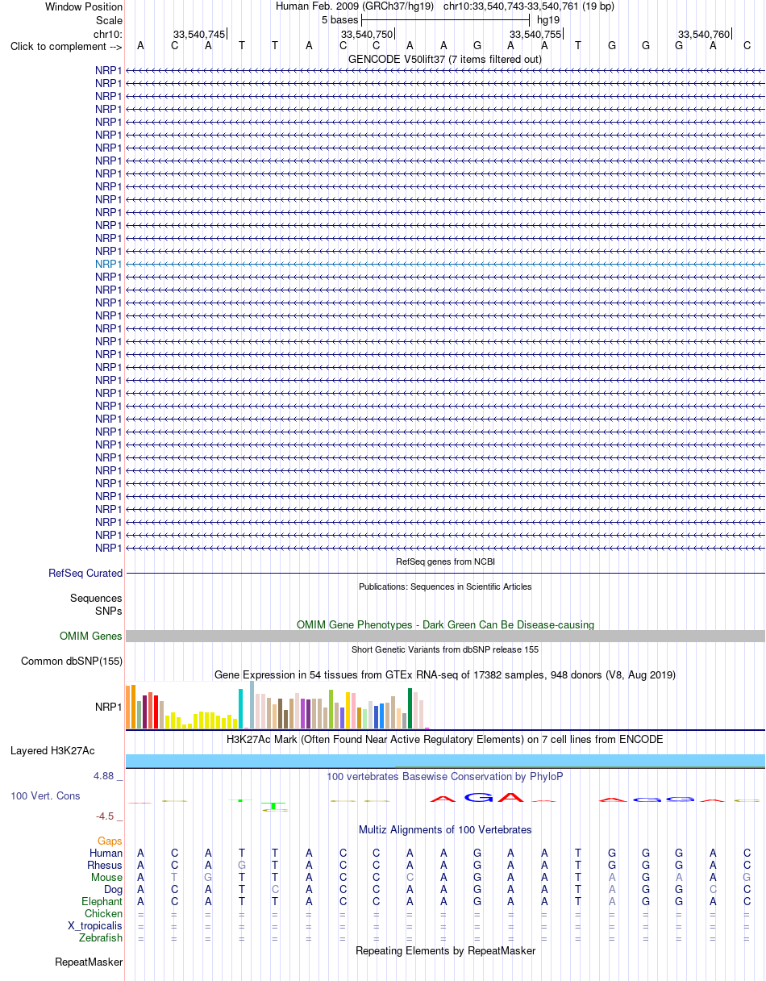The width and height of the screenshot is (766, 981).
Task: Click the gray OMIM Genes item bar
Action: (x=445, y=636)
